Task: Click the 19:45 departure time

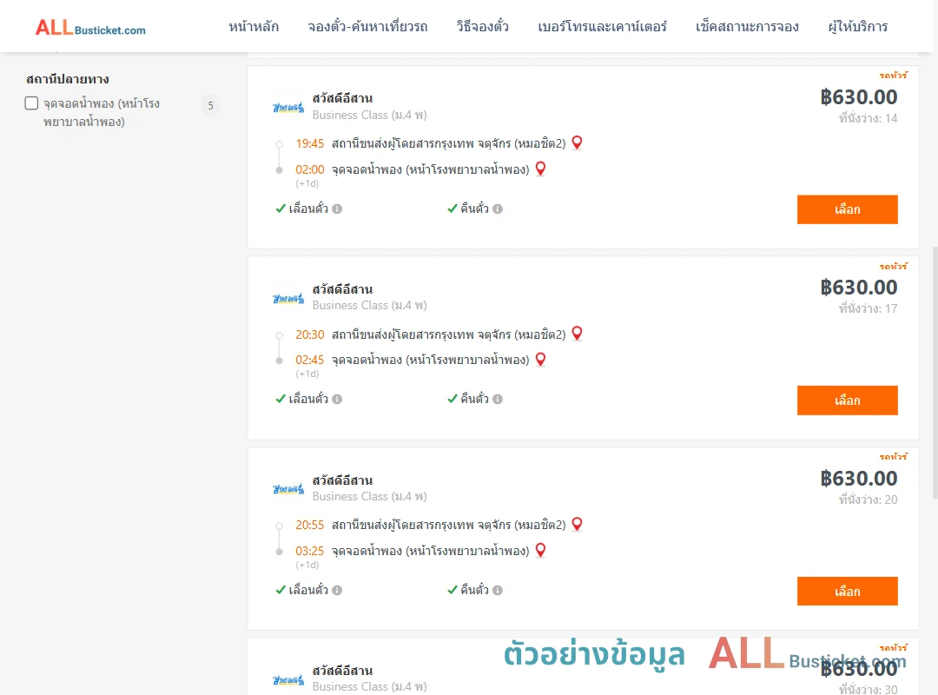Action: [309, 143]
